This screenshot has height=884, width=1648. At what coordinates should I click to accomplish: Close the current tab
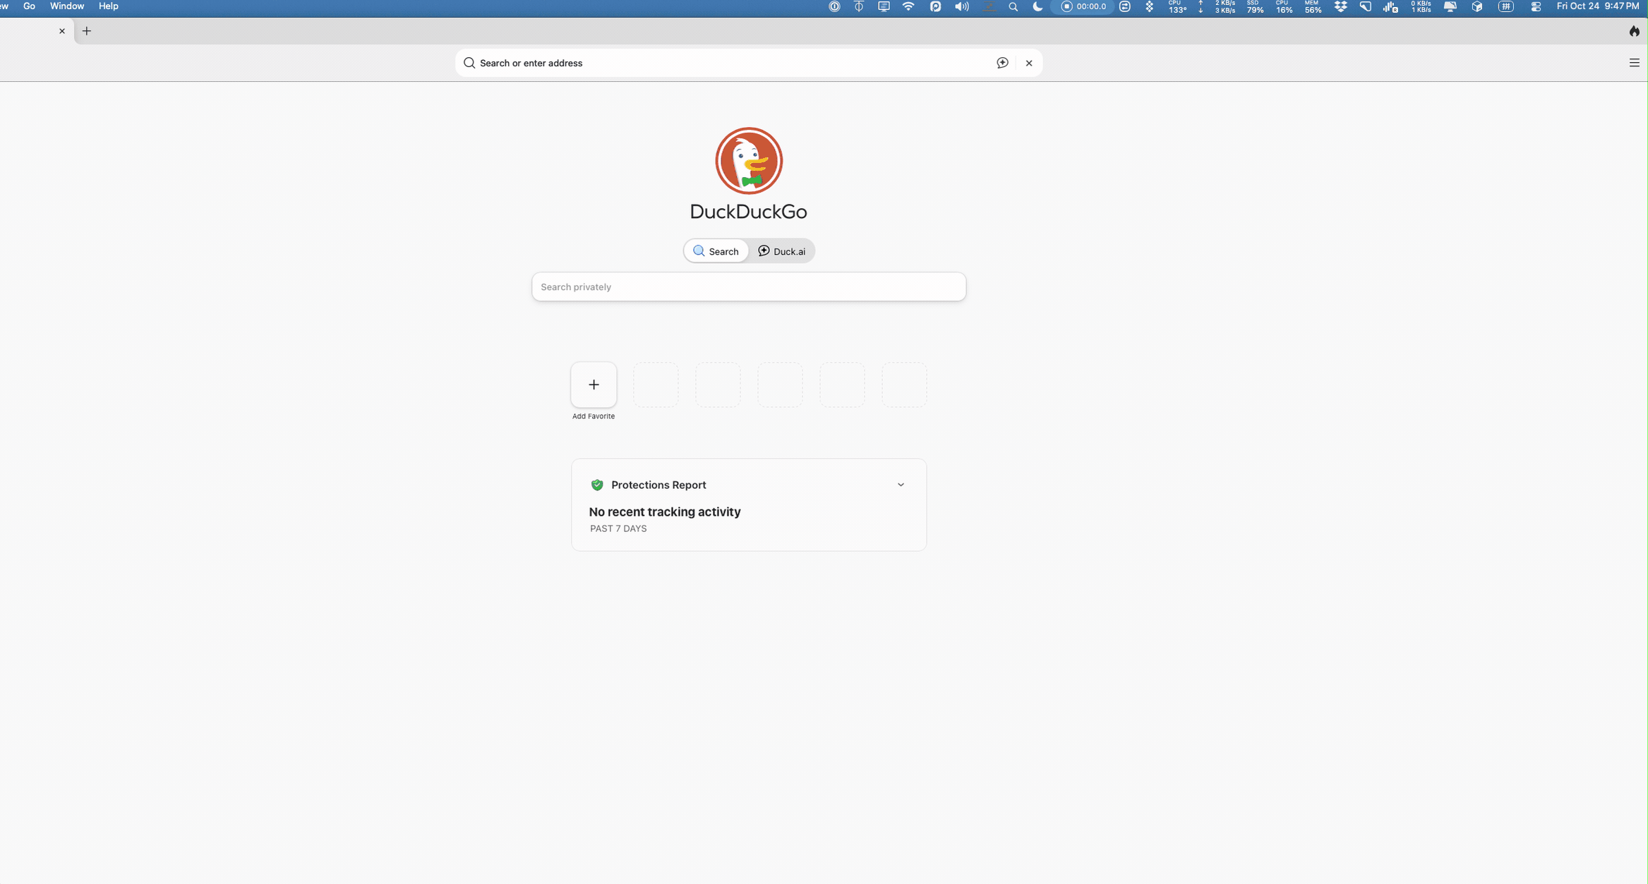62,31
